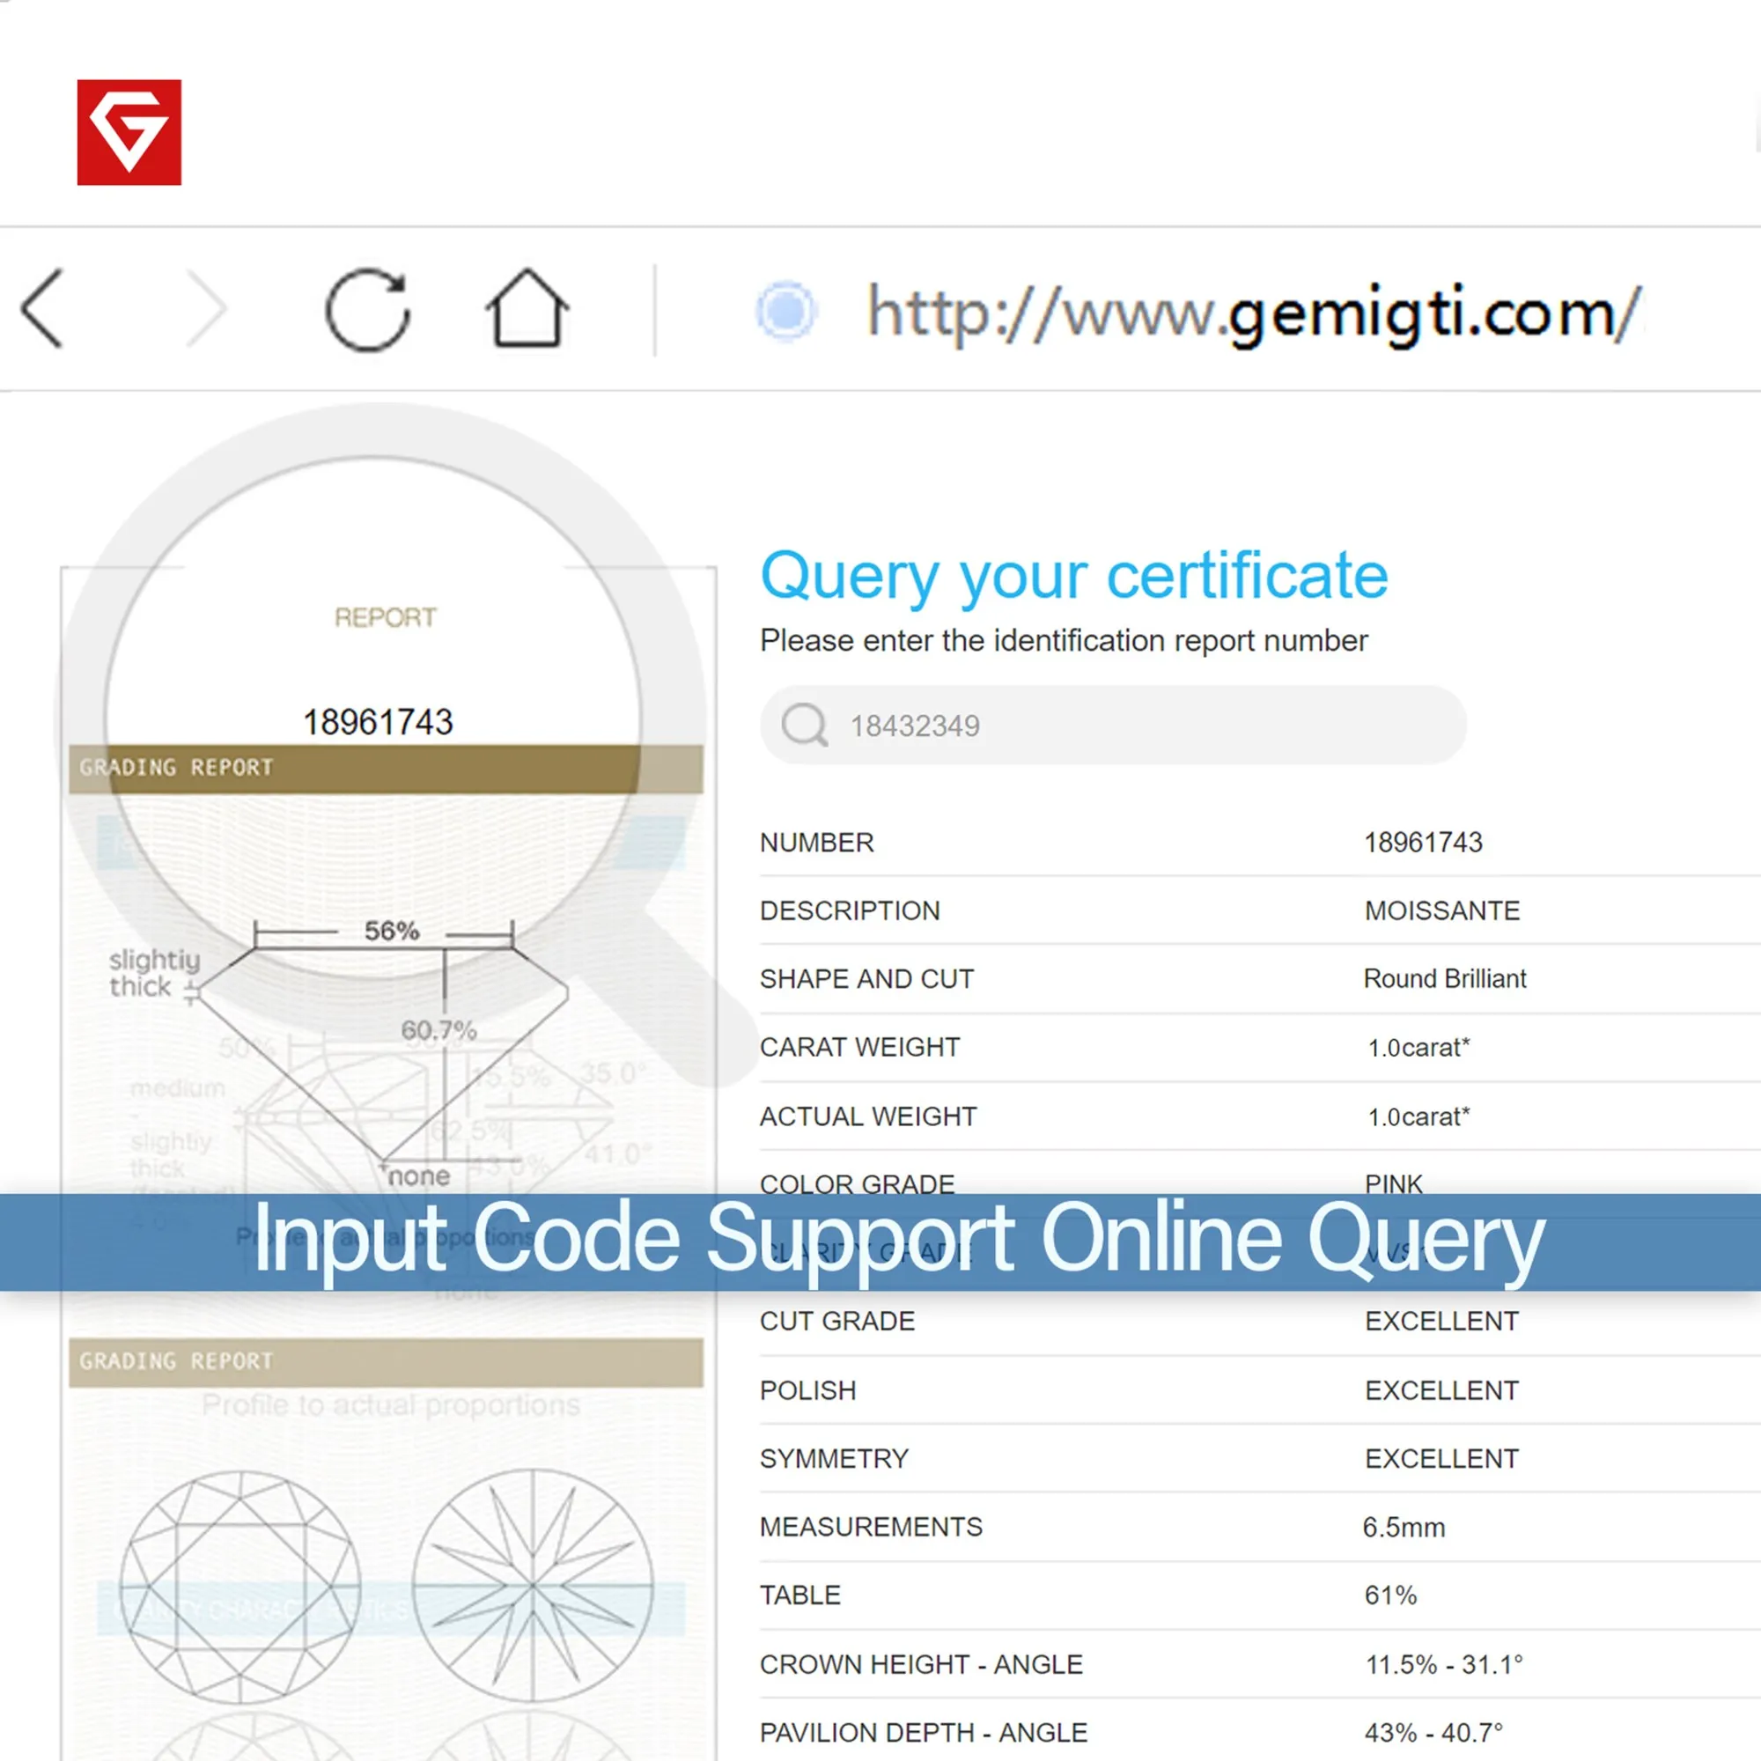1761x1761 pixels.
Task: Click the lower GRADING REPORT header bar
Action: click(x=386, y=1362)
